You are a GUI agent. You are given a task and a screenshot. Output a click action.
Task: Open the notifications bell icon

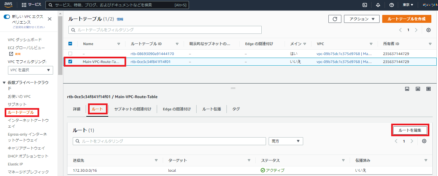[378, 5]
